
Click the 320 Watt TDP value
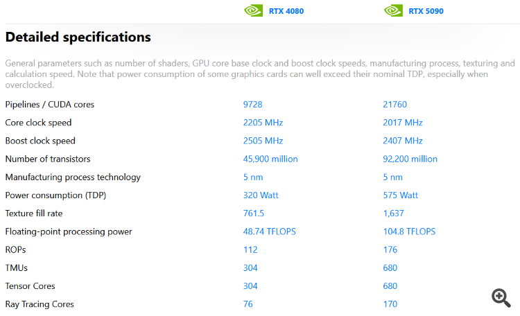[x=261, y=195]
